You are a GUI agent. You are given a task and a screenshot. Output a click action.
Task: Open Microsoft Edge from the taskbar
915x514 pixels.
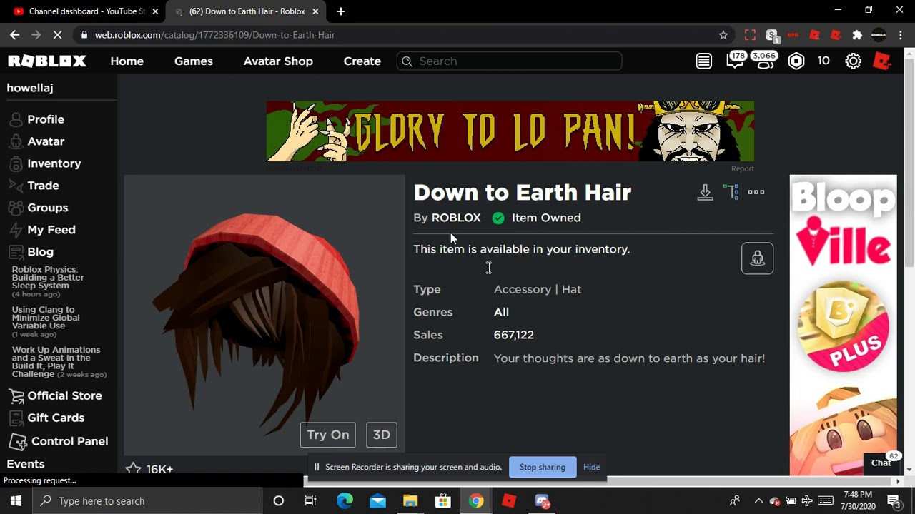(x=345, y=501)
